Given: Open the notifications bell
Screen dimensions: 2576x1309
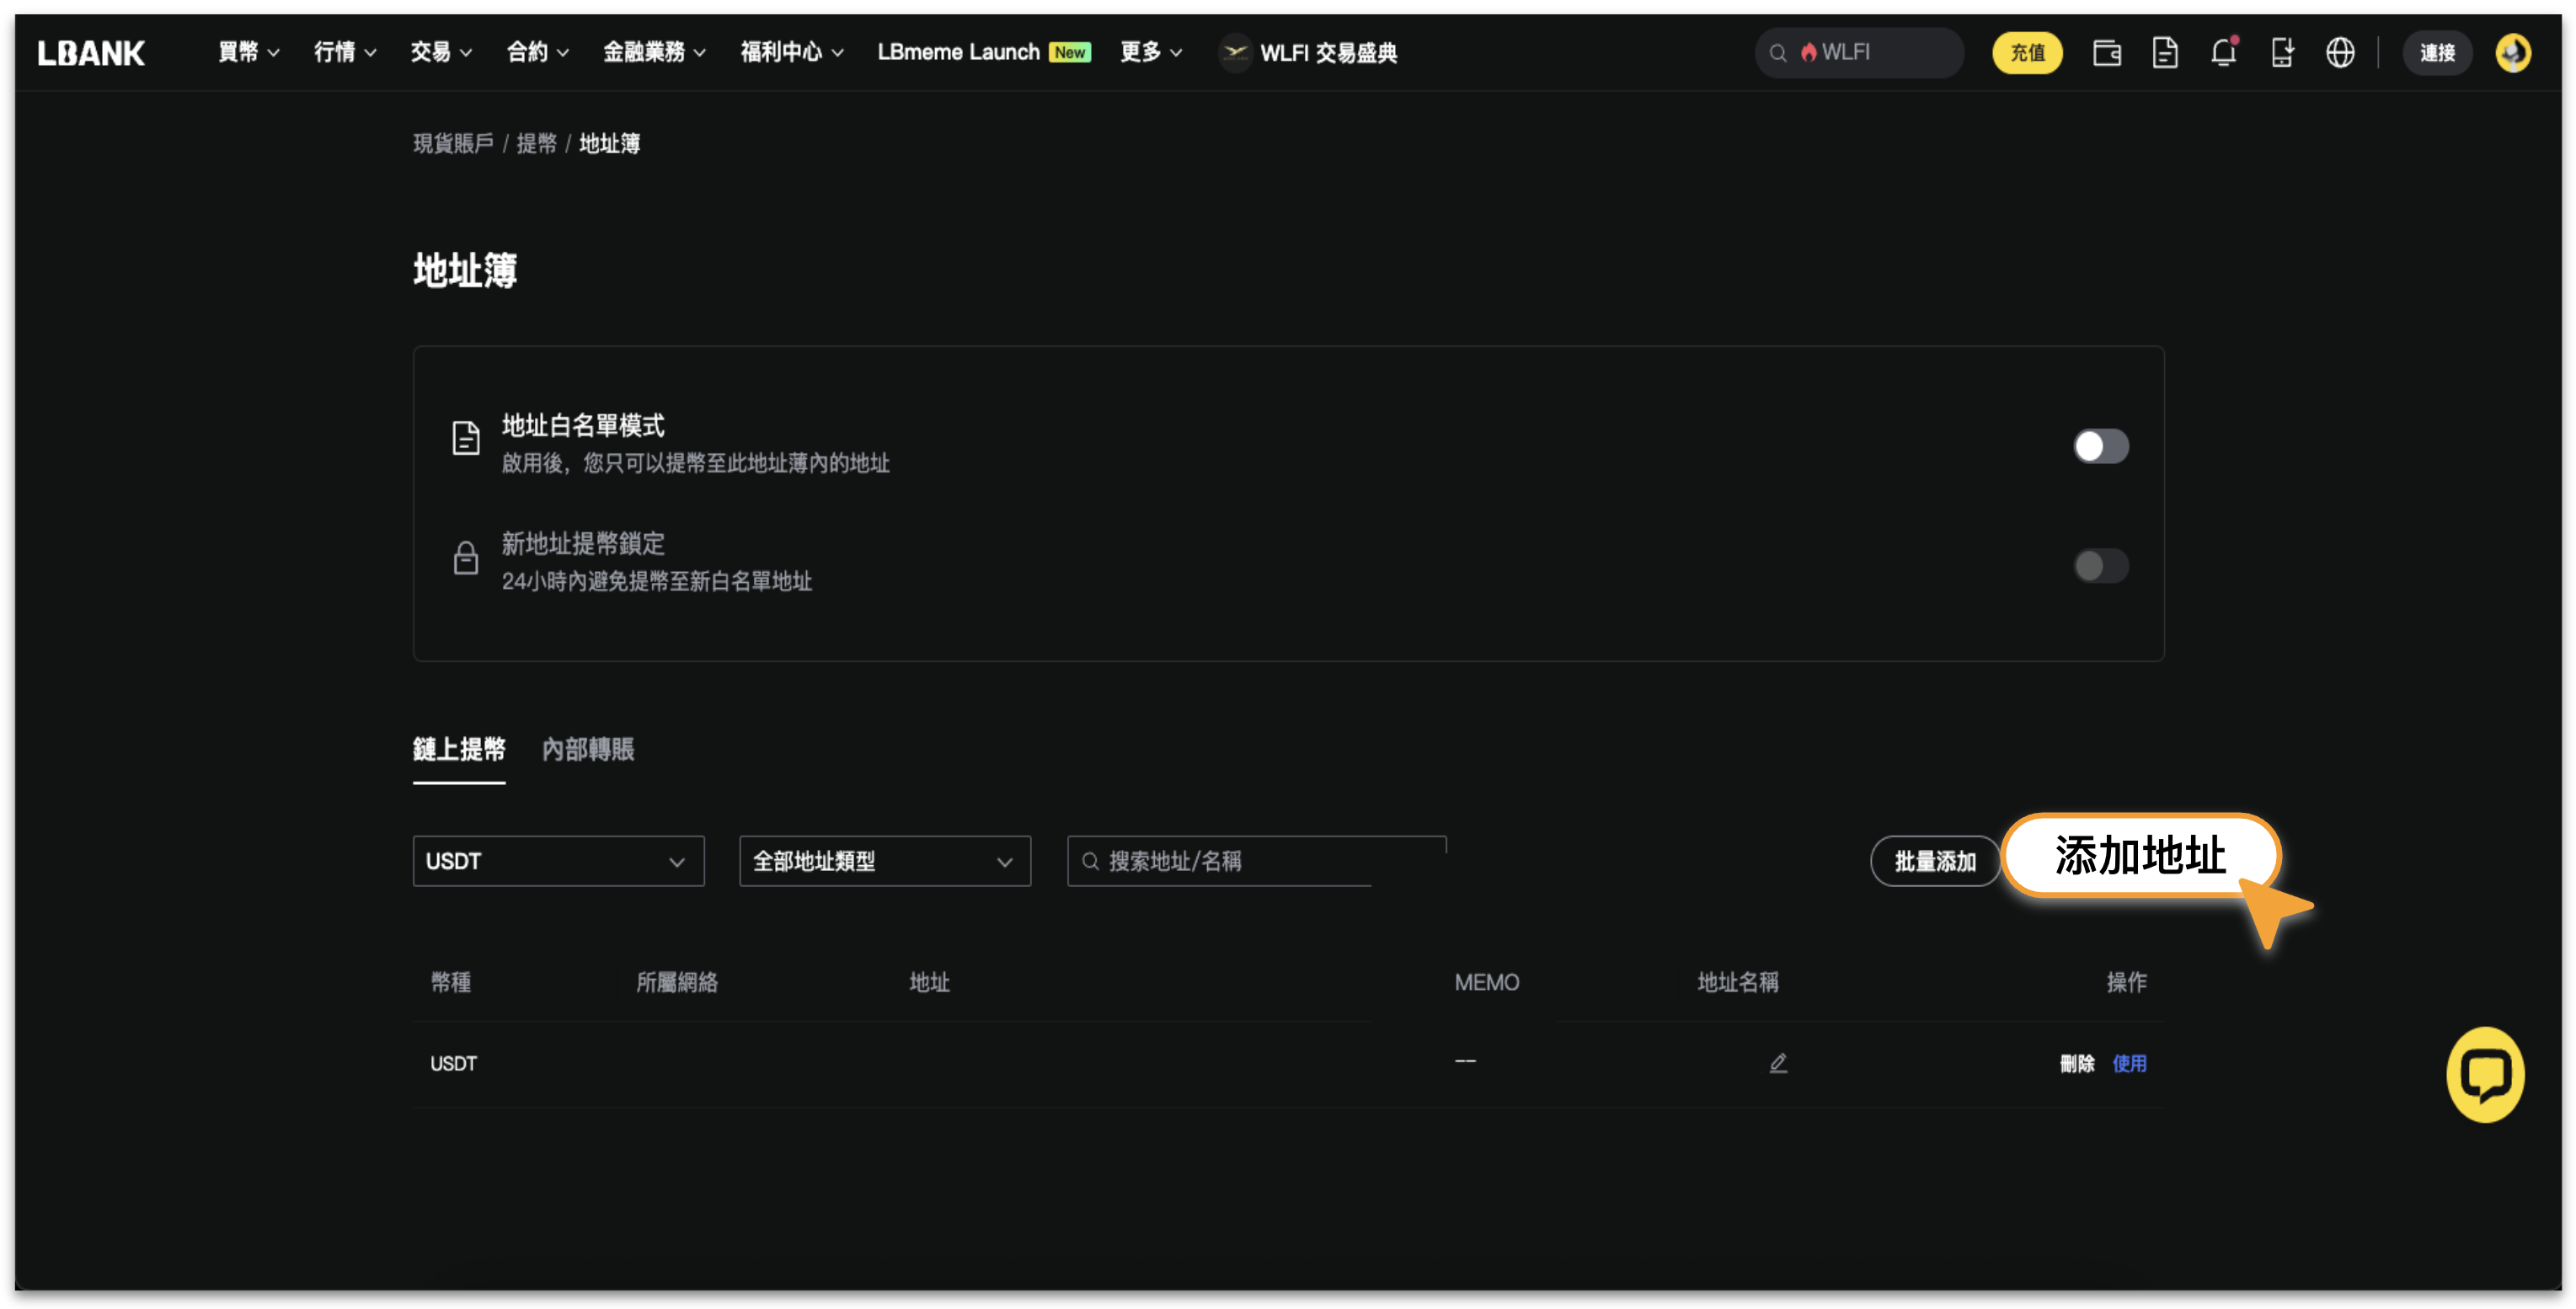Looking at the screenshot, I should point(2223,52).
